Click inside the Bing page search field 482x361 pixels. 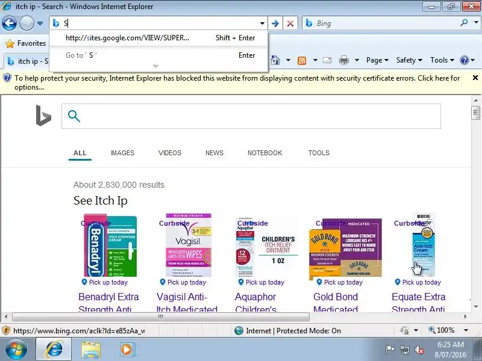click(x=251, y=116)
